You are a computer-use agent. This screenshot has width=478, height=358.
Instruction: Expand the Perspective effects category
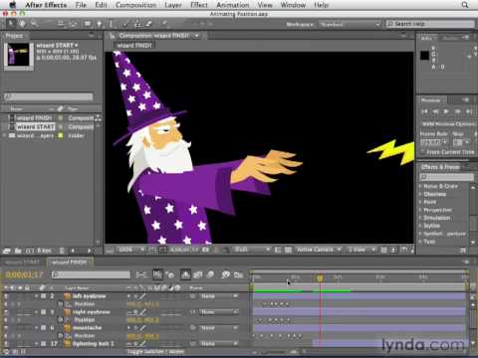(x=421, y=210)
